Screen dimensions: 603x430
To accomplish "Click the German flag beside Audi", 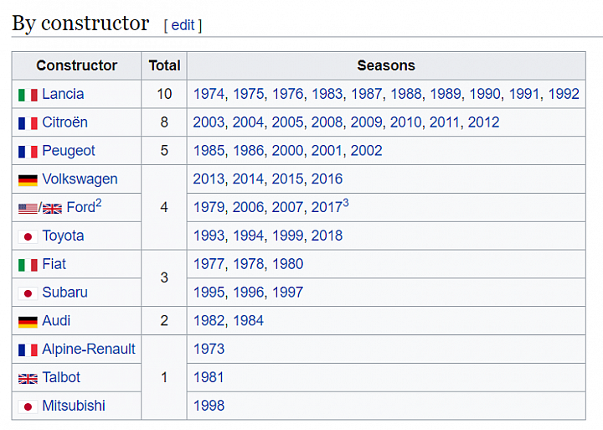I will click(x=28, y=321).
